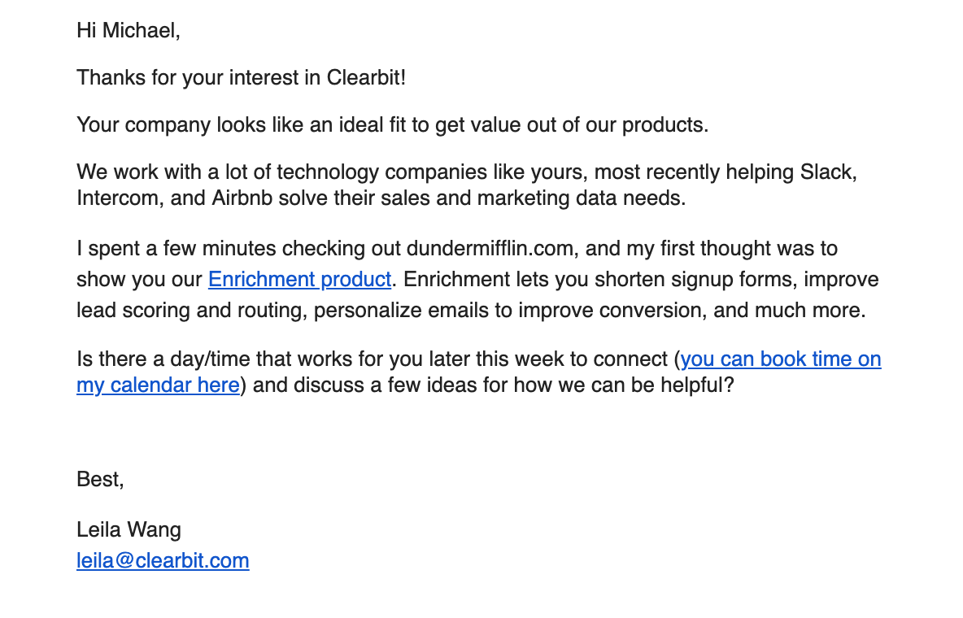Image resolution: width=963 pixels, height=618 pixels.
Task: Click the phrase 'personalize emails to improve conversion'
Action: point(472,311)
